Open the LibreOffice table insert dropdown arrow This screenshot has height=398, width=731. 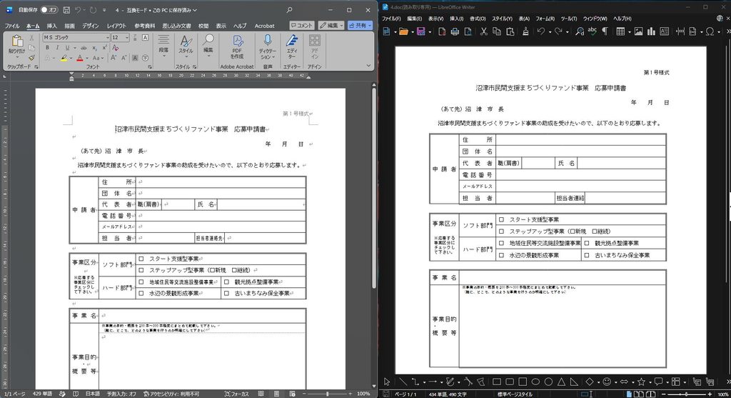pyautogui.click(x=629, y=31)
